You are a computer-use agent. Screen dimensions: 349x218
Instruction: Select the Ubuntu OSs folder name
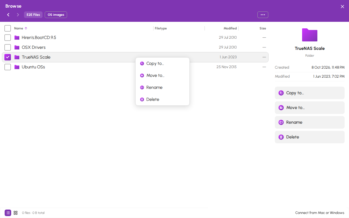(x=34, y=67)
